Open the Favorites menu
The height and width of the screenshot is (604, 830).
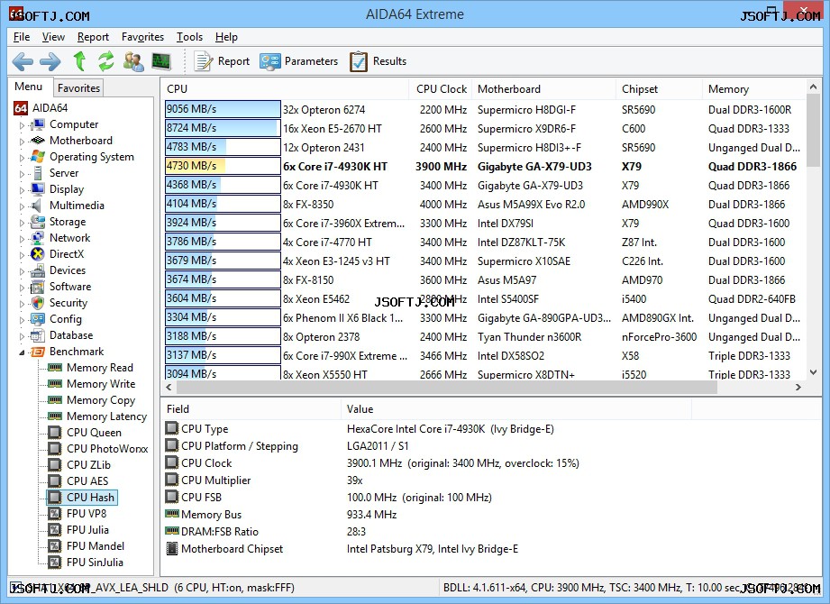click(142, 37)
